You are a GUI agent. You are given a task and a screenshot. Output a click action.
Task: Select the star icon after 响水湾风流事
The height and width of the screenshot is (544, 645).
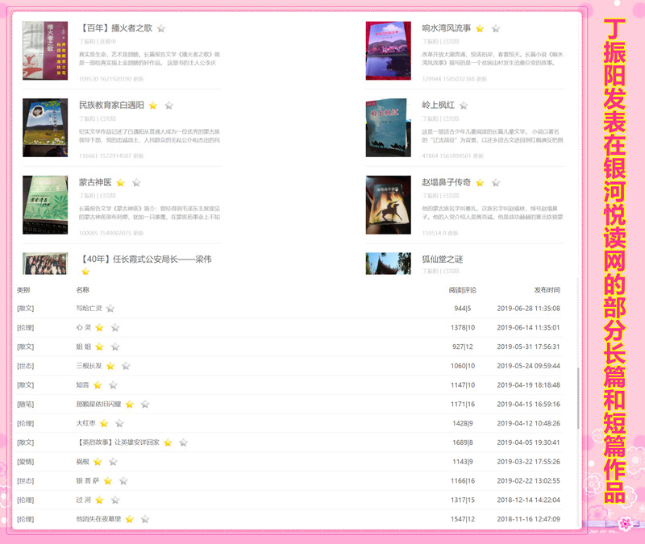(481, 28)
